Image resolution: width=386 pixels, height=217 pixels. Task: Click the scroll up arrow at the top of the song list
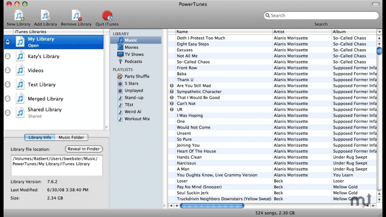point(379,38)
